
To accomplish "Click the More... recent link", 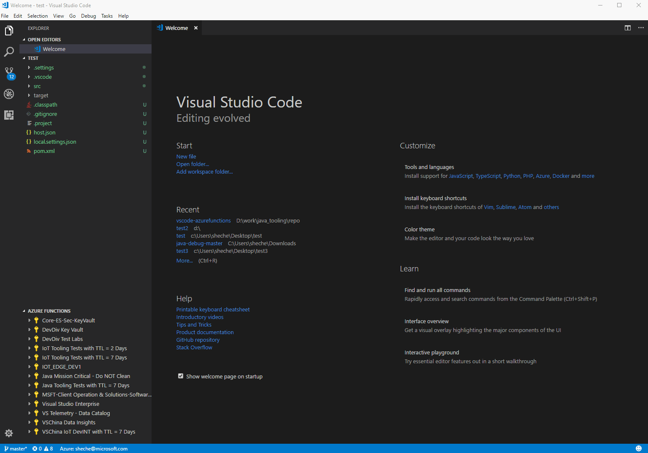I will coord(184,260).
